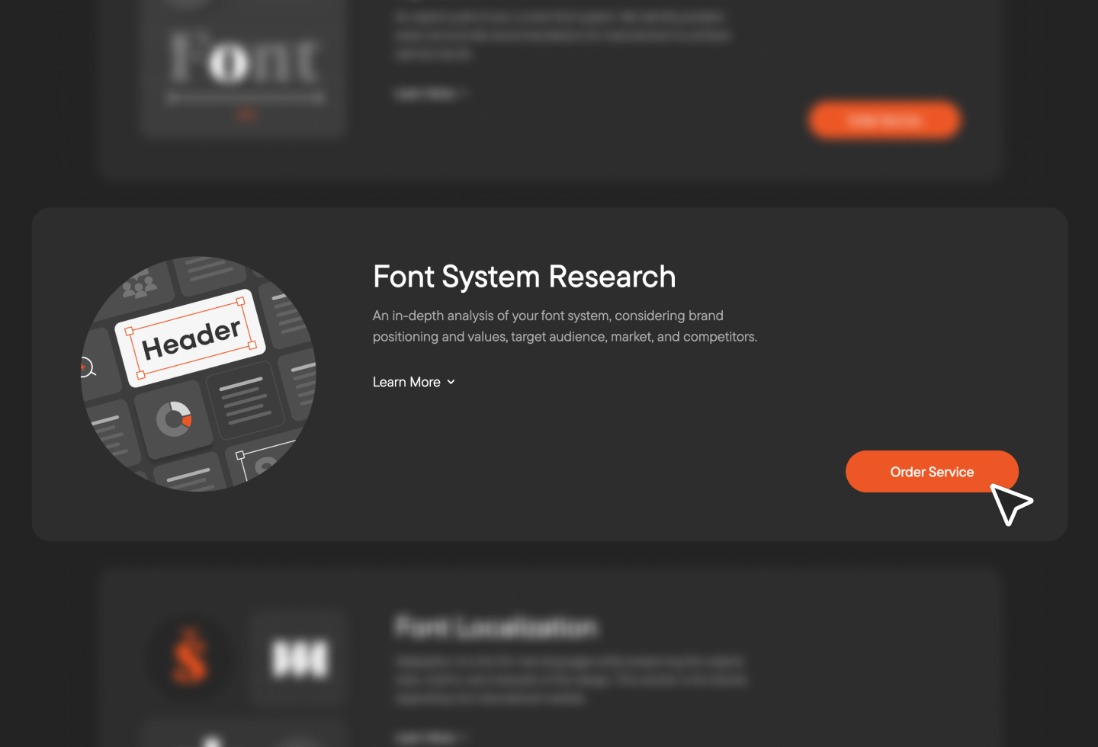Expand blurred Learn More link in top card
Screen dimensions: 1098x747
[x=431, y=94]
